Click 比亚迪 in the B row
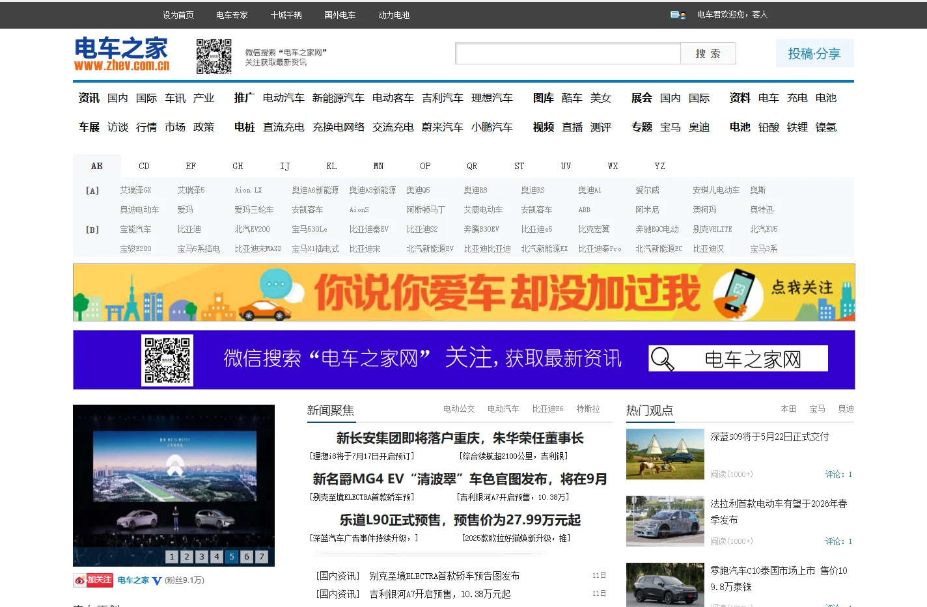927x607 pixels. 189,229
